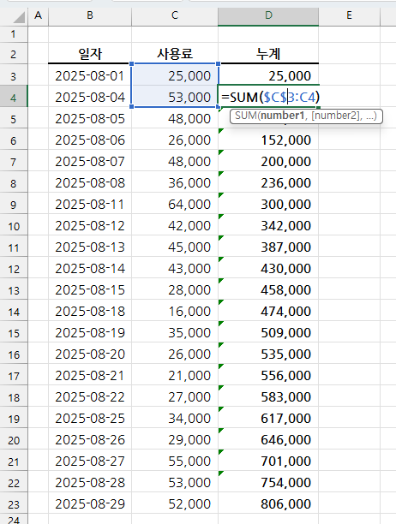
Task: Click cumulative total 25,000 in column D
Action: pos(268,75)
